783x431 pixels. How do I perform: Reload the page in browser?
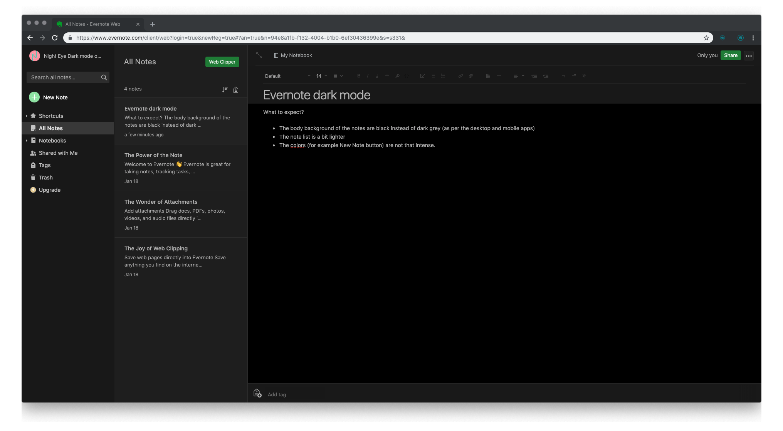55,38
